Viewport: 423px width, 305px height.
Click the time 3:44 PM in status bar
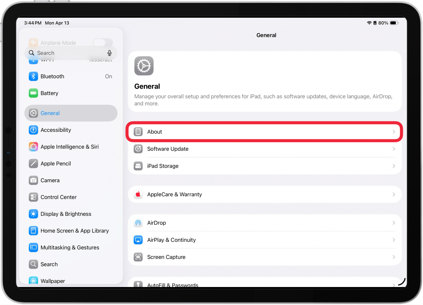pyautogui.click(x=33, y=23)
